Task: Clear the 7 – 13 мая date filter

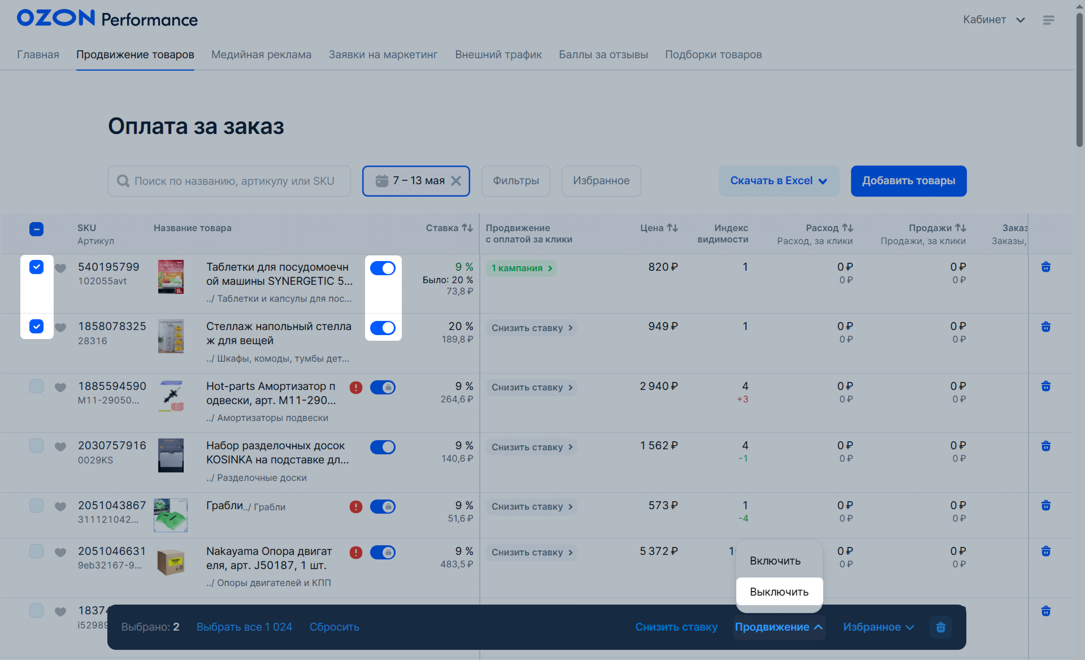Action: coord(456,181)
